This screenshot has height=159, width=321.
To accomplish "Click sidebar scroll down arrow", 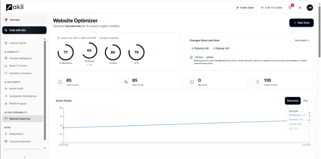I will (45, 148).
